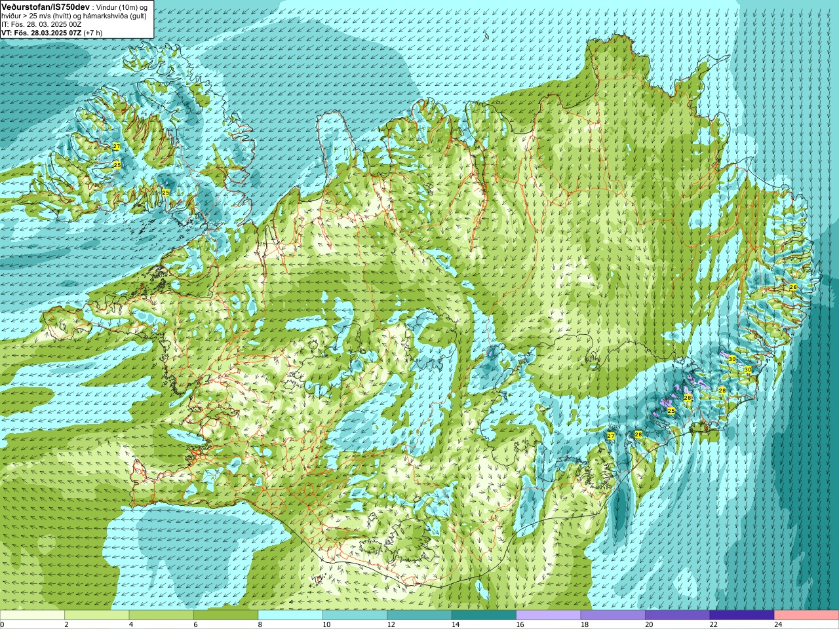Viewport: 839px width, 629px height.
Task: Click legend scale number '14'
Action: (456, 624)
